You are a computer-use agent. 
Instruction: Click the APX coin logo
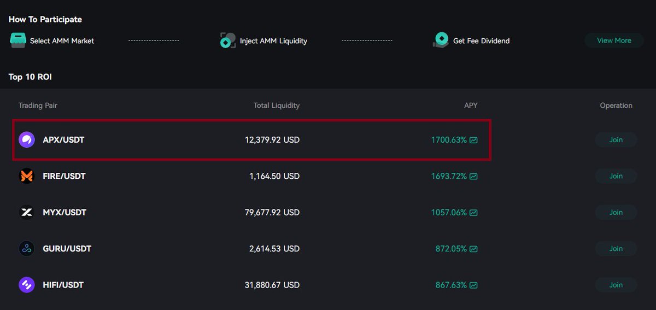pyautogui.click(x=27, y=140)
